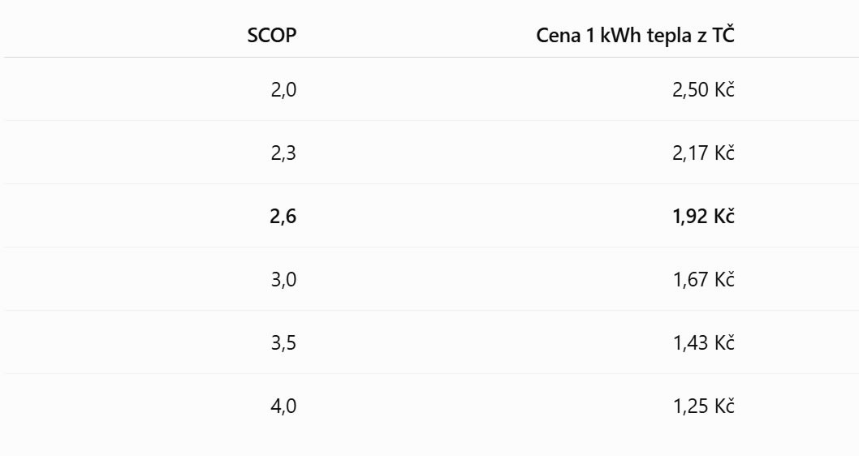Click the Kč unit after 1,92
Screen dimensions: 859x456
[724, 216]
